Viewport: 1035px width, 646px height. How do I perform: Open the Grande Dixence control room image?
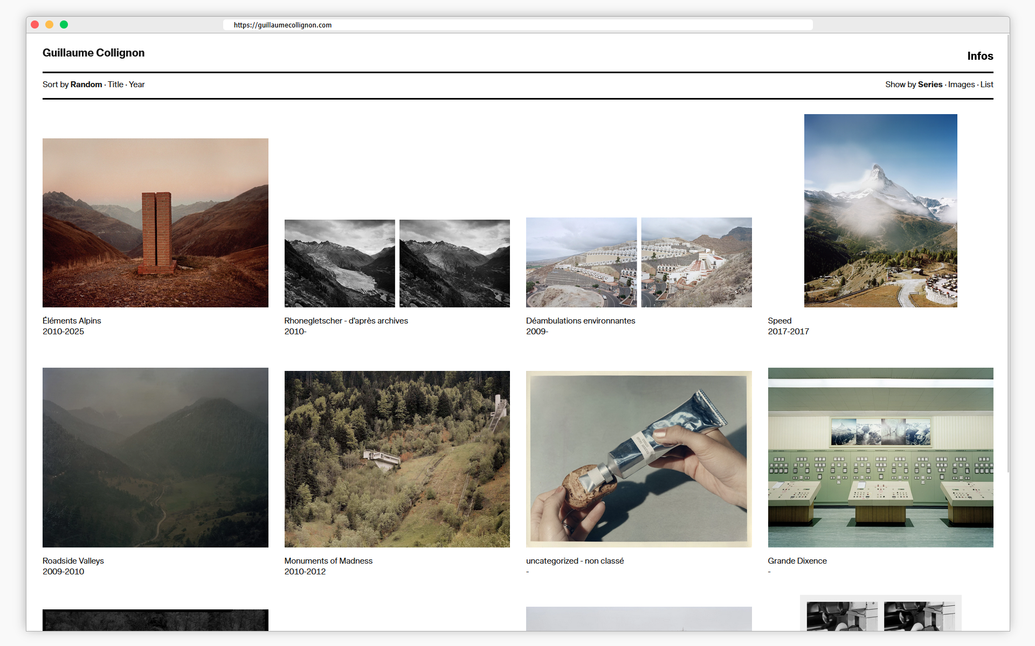click(880, 457)
